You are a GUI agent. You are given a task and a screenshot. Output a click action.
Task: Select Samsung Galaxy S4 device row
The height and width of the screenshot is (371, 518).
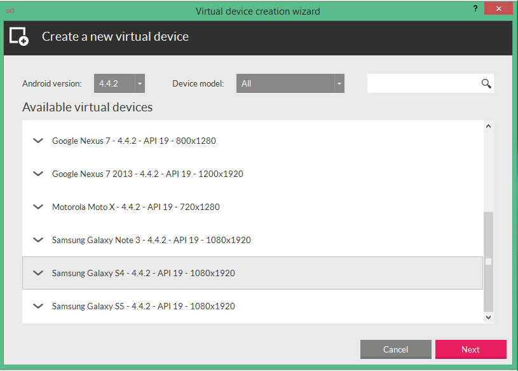(252, 273)
